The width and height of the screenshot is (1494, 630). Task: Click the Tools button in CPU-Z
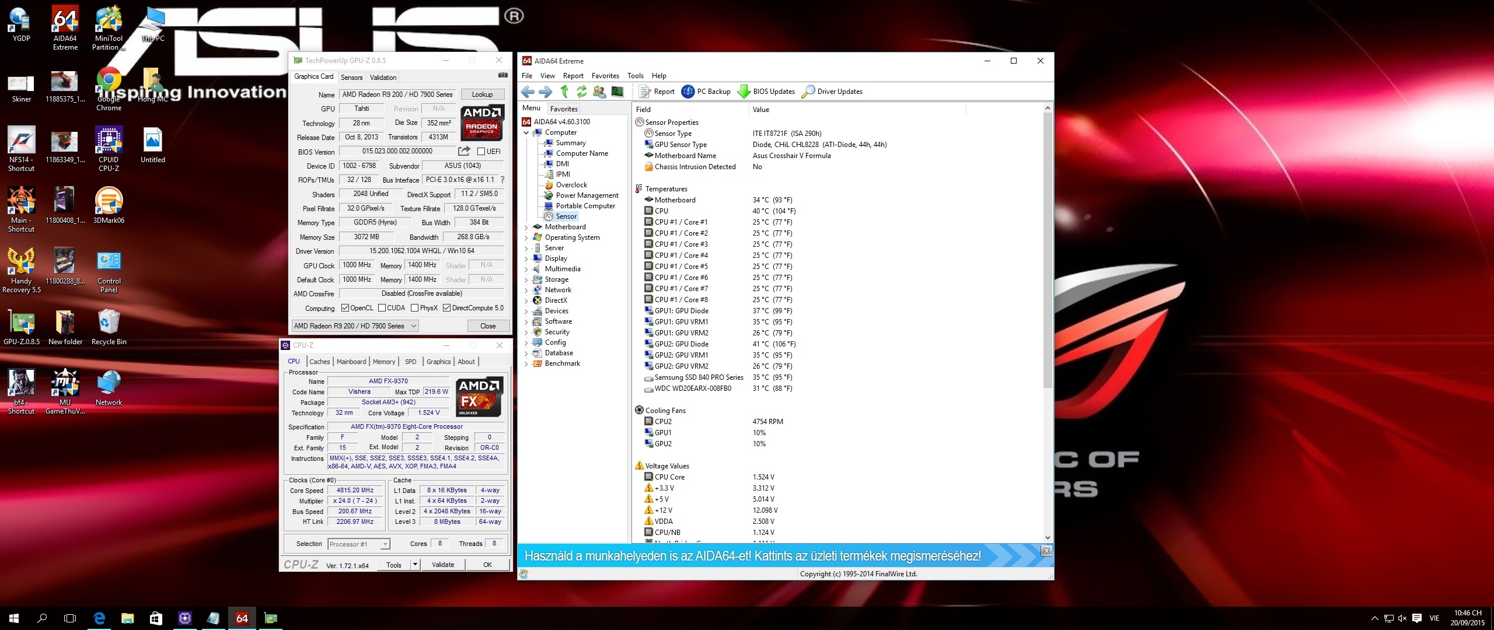[x=394, y=565]
